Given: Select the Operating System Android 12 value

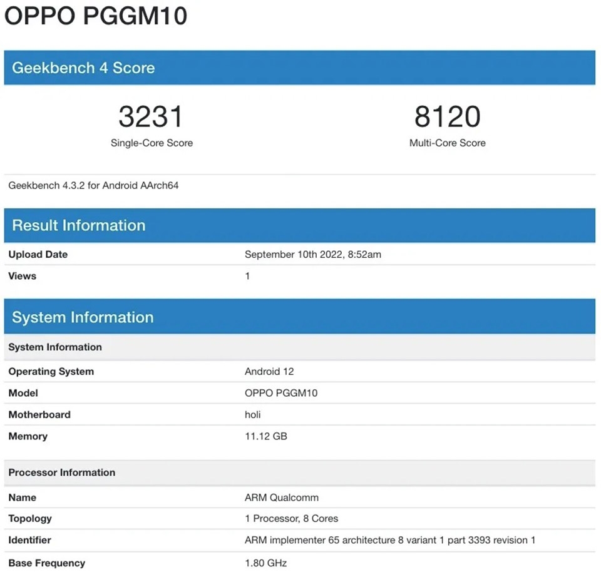Looking at the screenshot, I should point(269,371).
